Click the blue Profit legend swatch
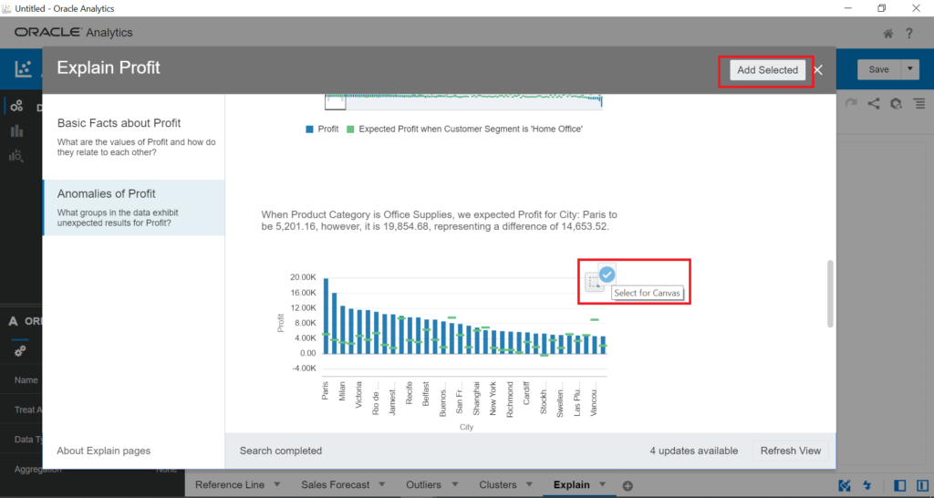Image resolution: width=934 pixels, height=498 pixels. point(309,130)
